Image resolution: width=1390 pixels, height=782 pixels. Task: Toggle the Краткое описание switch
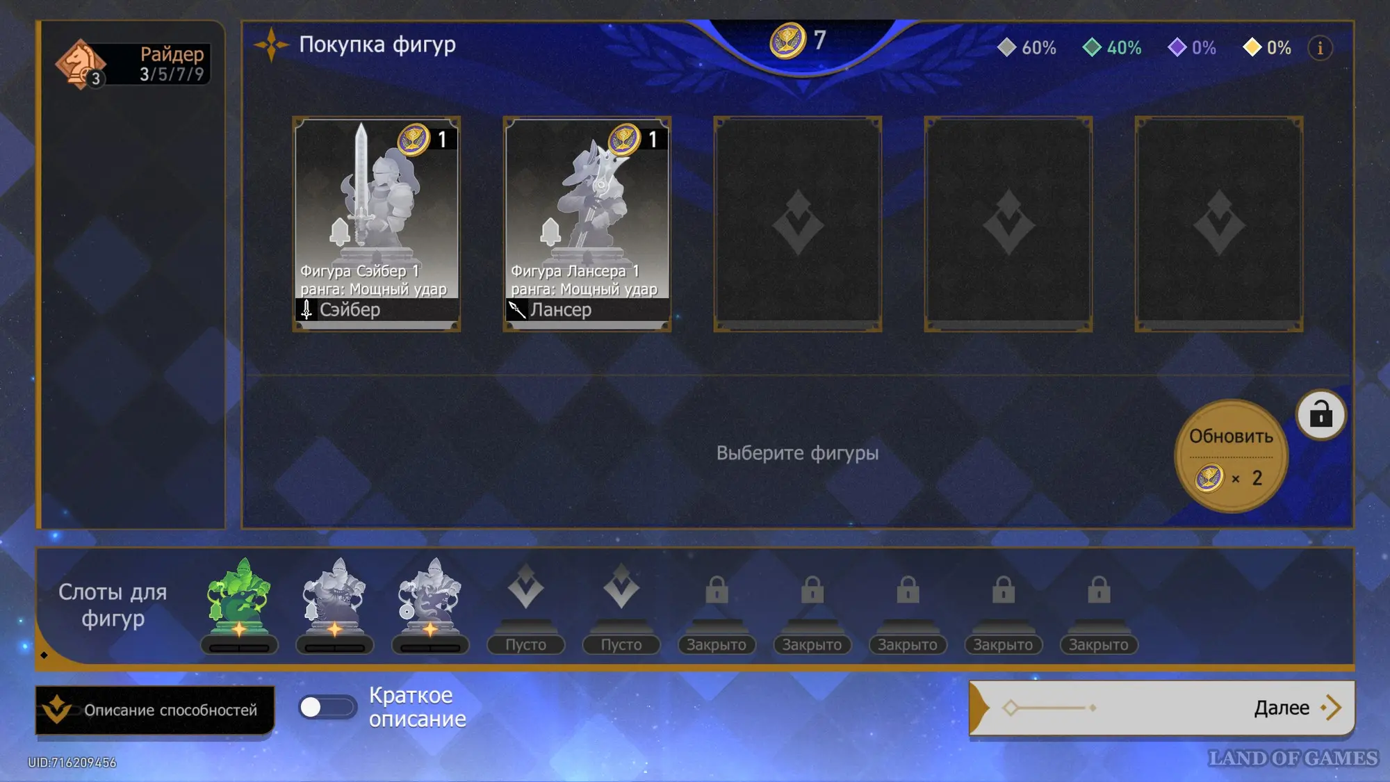(327, 708)
